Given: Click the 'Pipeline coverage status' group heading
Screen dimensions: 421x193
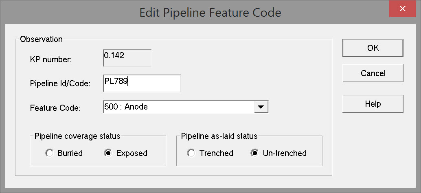Looking at the screenshot, I should (77, 136).
